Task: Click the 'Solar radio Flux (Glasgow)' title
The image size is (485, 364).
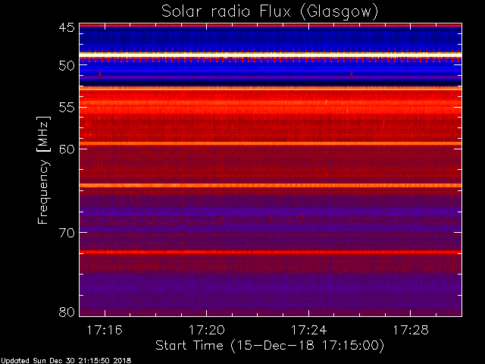Action: tap(270, 12)
